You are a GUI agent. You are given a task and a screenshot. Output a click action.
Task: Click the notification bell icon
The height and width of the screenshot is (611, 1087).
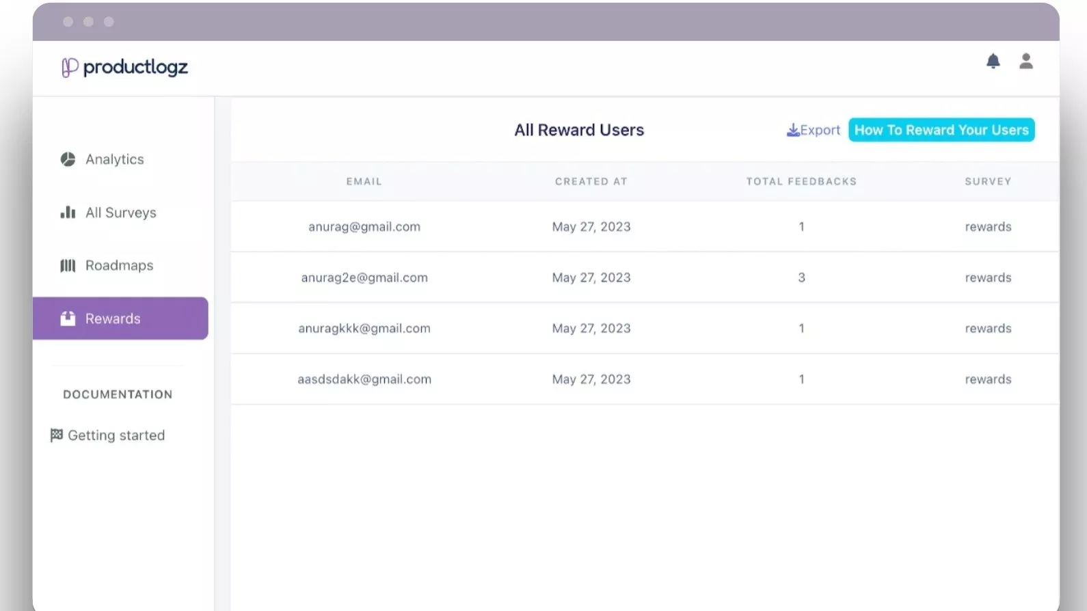[x=993, y=62]
